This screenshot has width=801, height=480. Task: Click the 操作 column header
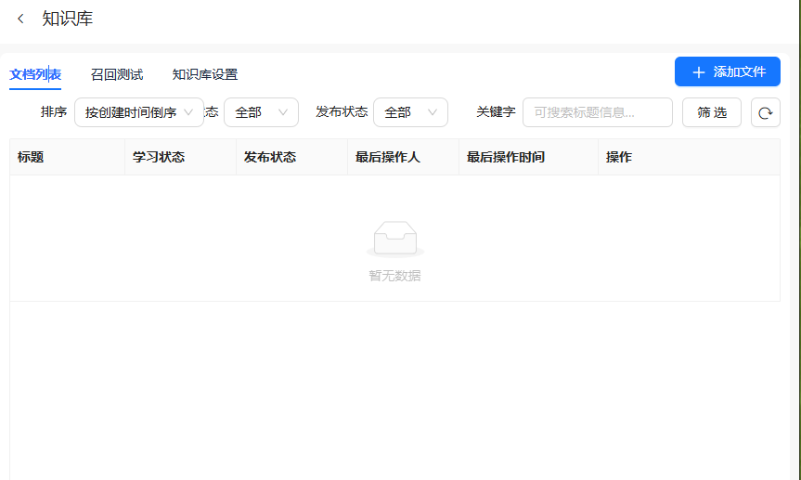pyautogui.click(x=619, y=157)
